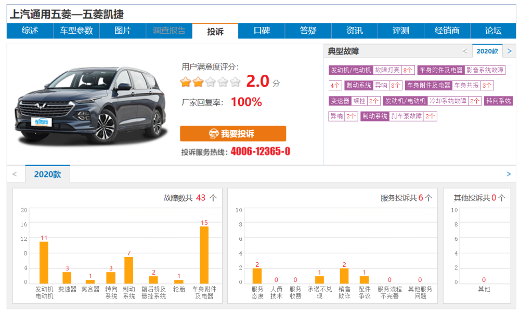520x312 pixels.
Task: Click the 销售欺诈 bar in service chart
Action: tap(344, 276)
